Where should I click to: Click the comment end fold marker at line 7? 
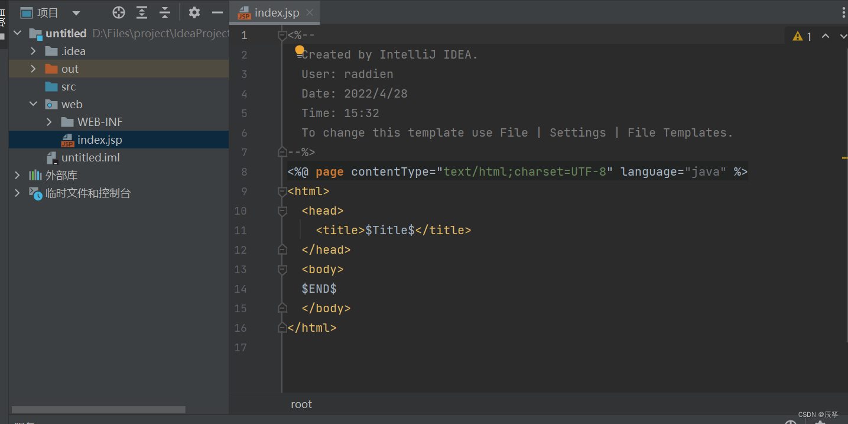pos(282,153)
